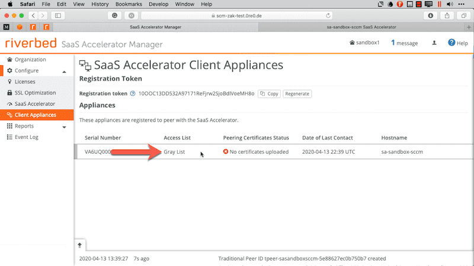The height and width of the screenshot is (266, 474).
Task: Sort by Peering Certificates Status column
Action: [x=256, y=138]
